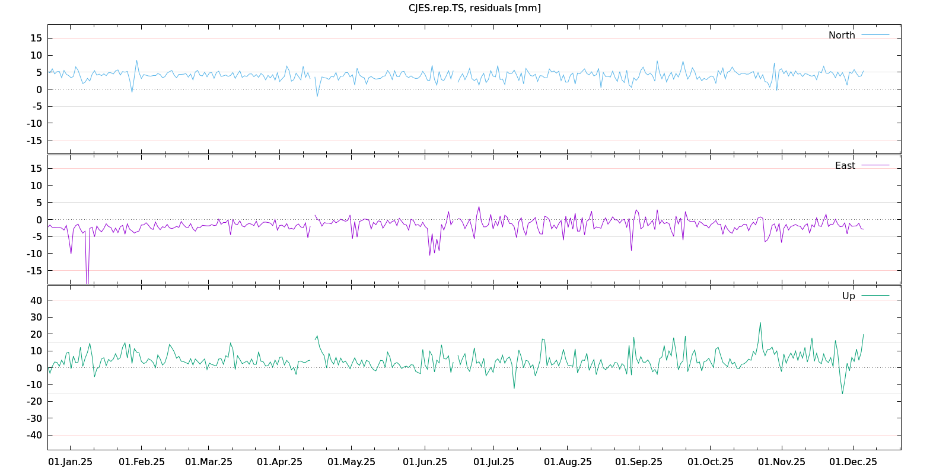Select the 01.Sep.25 x-axis date label
Image resolution: width=949 pixels, height=474 pixels.
[638, 462]
